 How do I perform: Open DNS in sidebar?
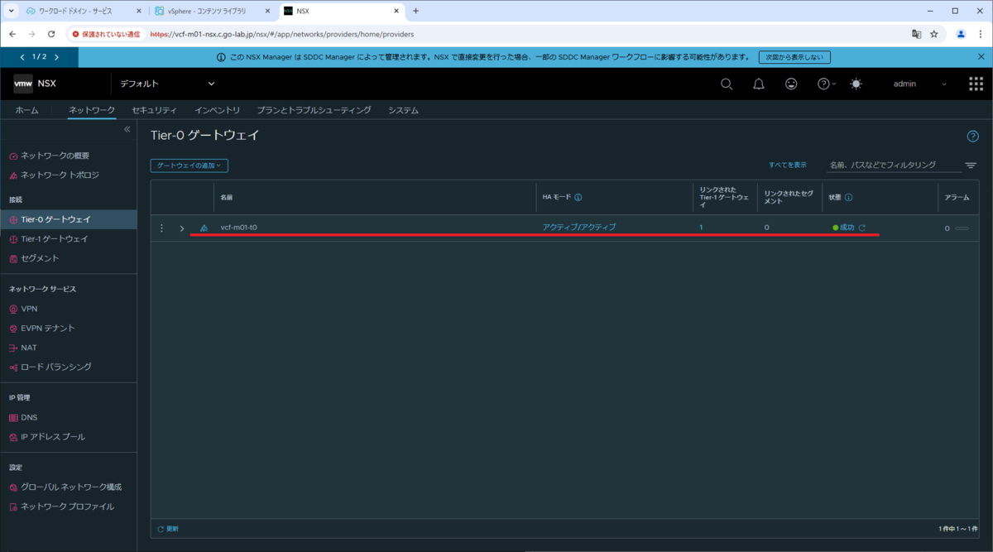point(29,417)
